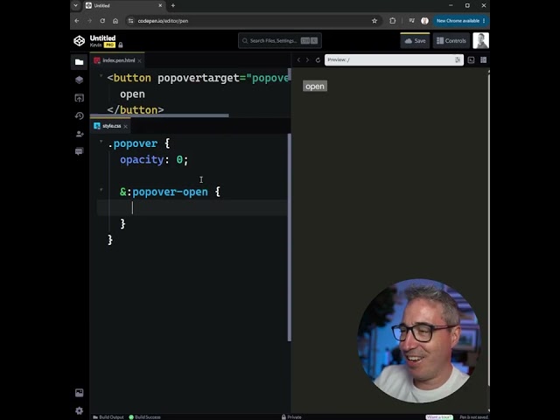This screenshot has width=560, height=420.
Task: Open Build Output in the status bar
Action: click(108, 417)
